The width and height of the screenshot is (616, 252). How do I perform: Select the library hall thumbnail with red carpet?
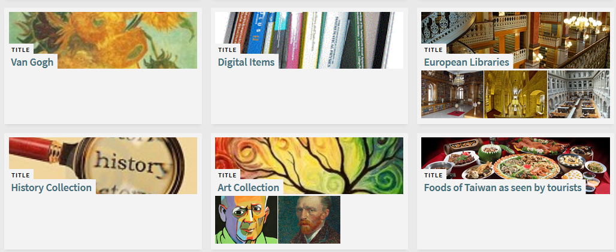[452, 94]
